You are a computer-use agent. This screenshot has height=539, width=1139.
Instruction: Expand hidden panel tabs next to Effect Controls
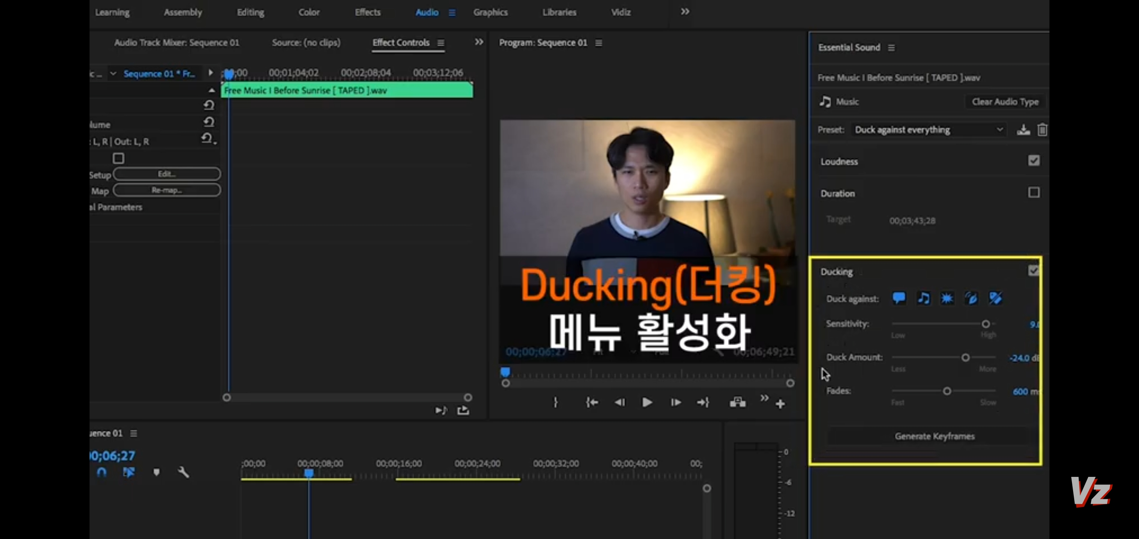479,42
